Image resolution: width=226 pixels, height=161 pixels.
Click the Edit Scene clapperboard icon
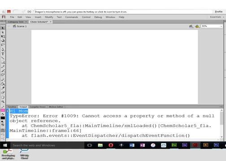pyautogui.click(x=191, y=26)
